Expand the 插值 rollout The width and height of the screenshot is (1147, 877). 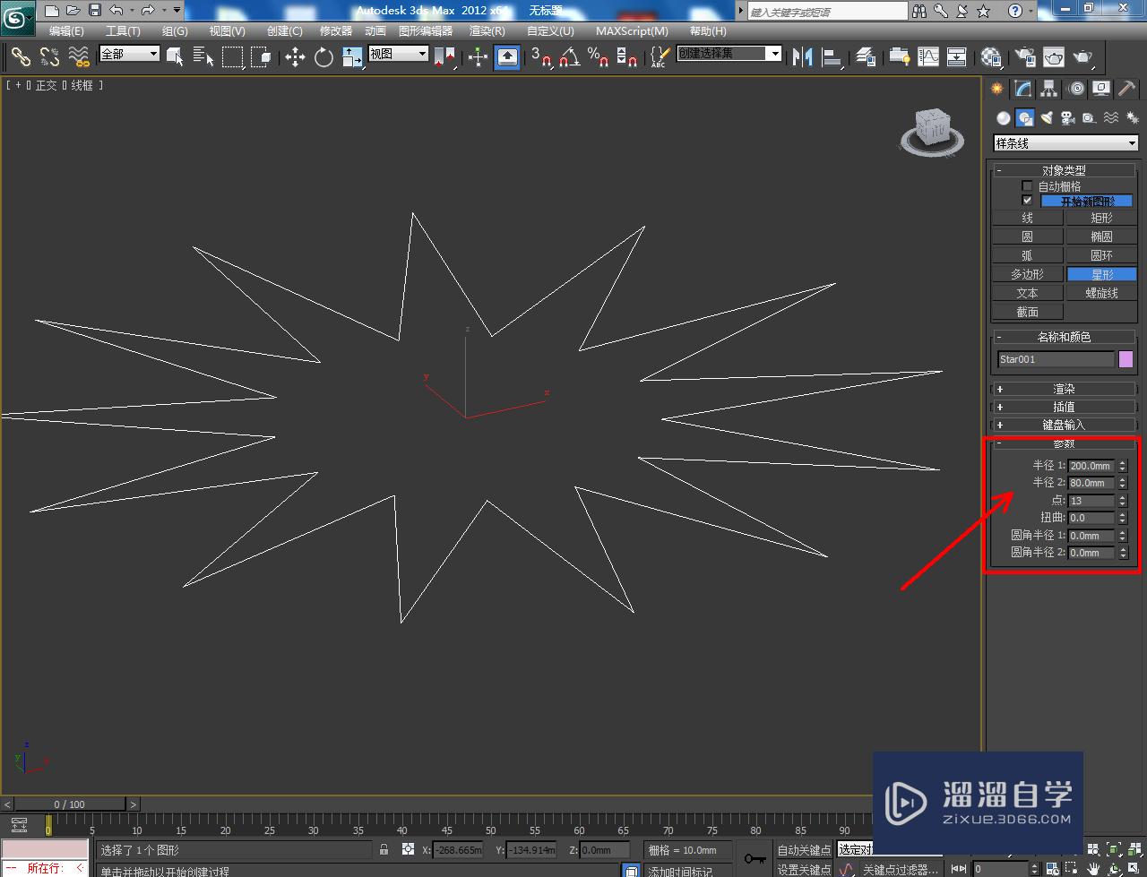coord(1064,407)
